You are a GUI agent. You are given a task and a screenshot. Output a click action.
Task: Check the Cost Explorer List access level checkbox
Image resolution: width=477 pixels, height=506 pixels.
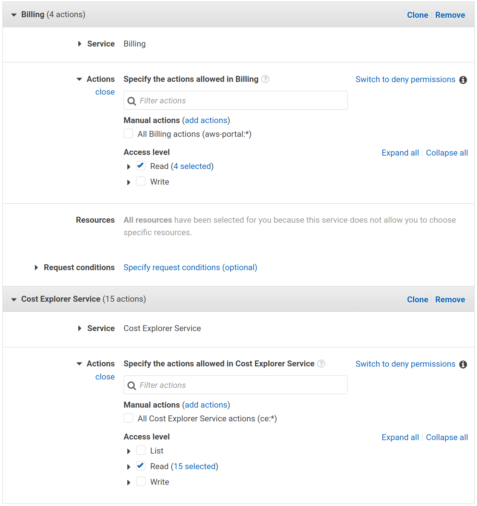click(141, 450)
